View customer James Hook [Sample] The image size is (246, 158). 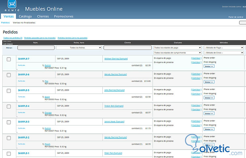(114, 122)
